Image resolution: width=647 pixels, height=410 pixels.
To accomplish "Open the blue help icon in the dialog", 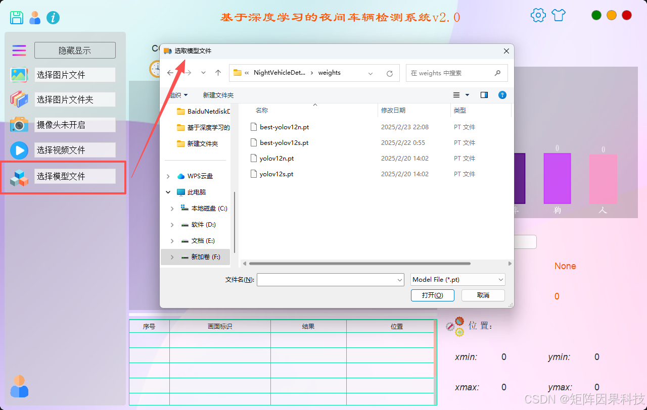I will coord(502,95).
